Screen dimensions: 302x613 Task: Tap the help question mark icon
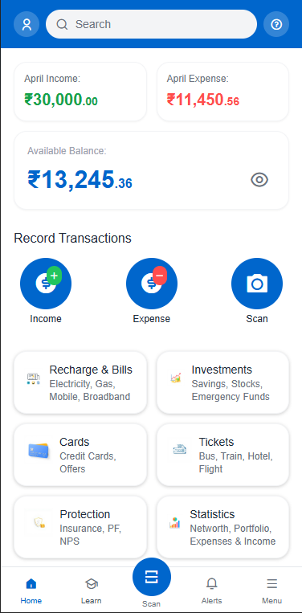[x=276, y=24]
